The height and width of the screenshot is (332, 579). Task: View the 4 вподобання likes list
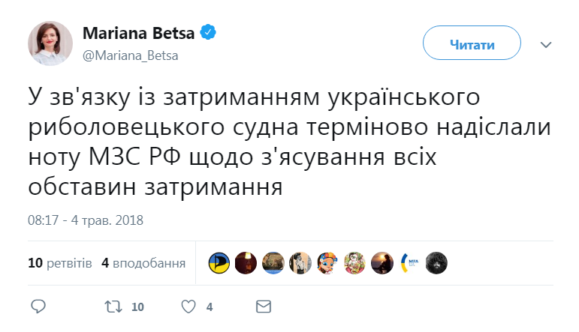click(143, 263)
